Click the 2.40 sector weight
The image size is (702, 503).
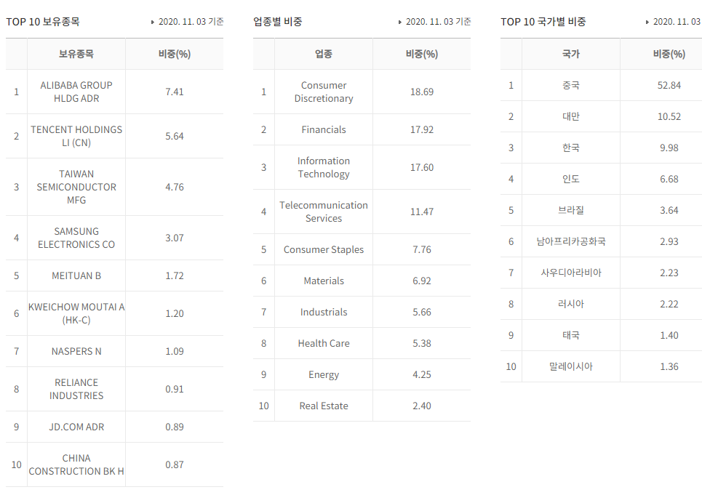422,406
